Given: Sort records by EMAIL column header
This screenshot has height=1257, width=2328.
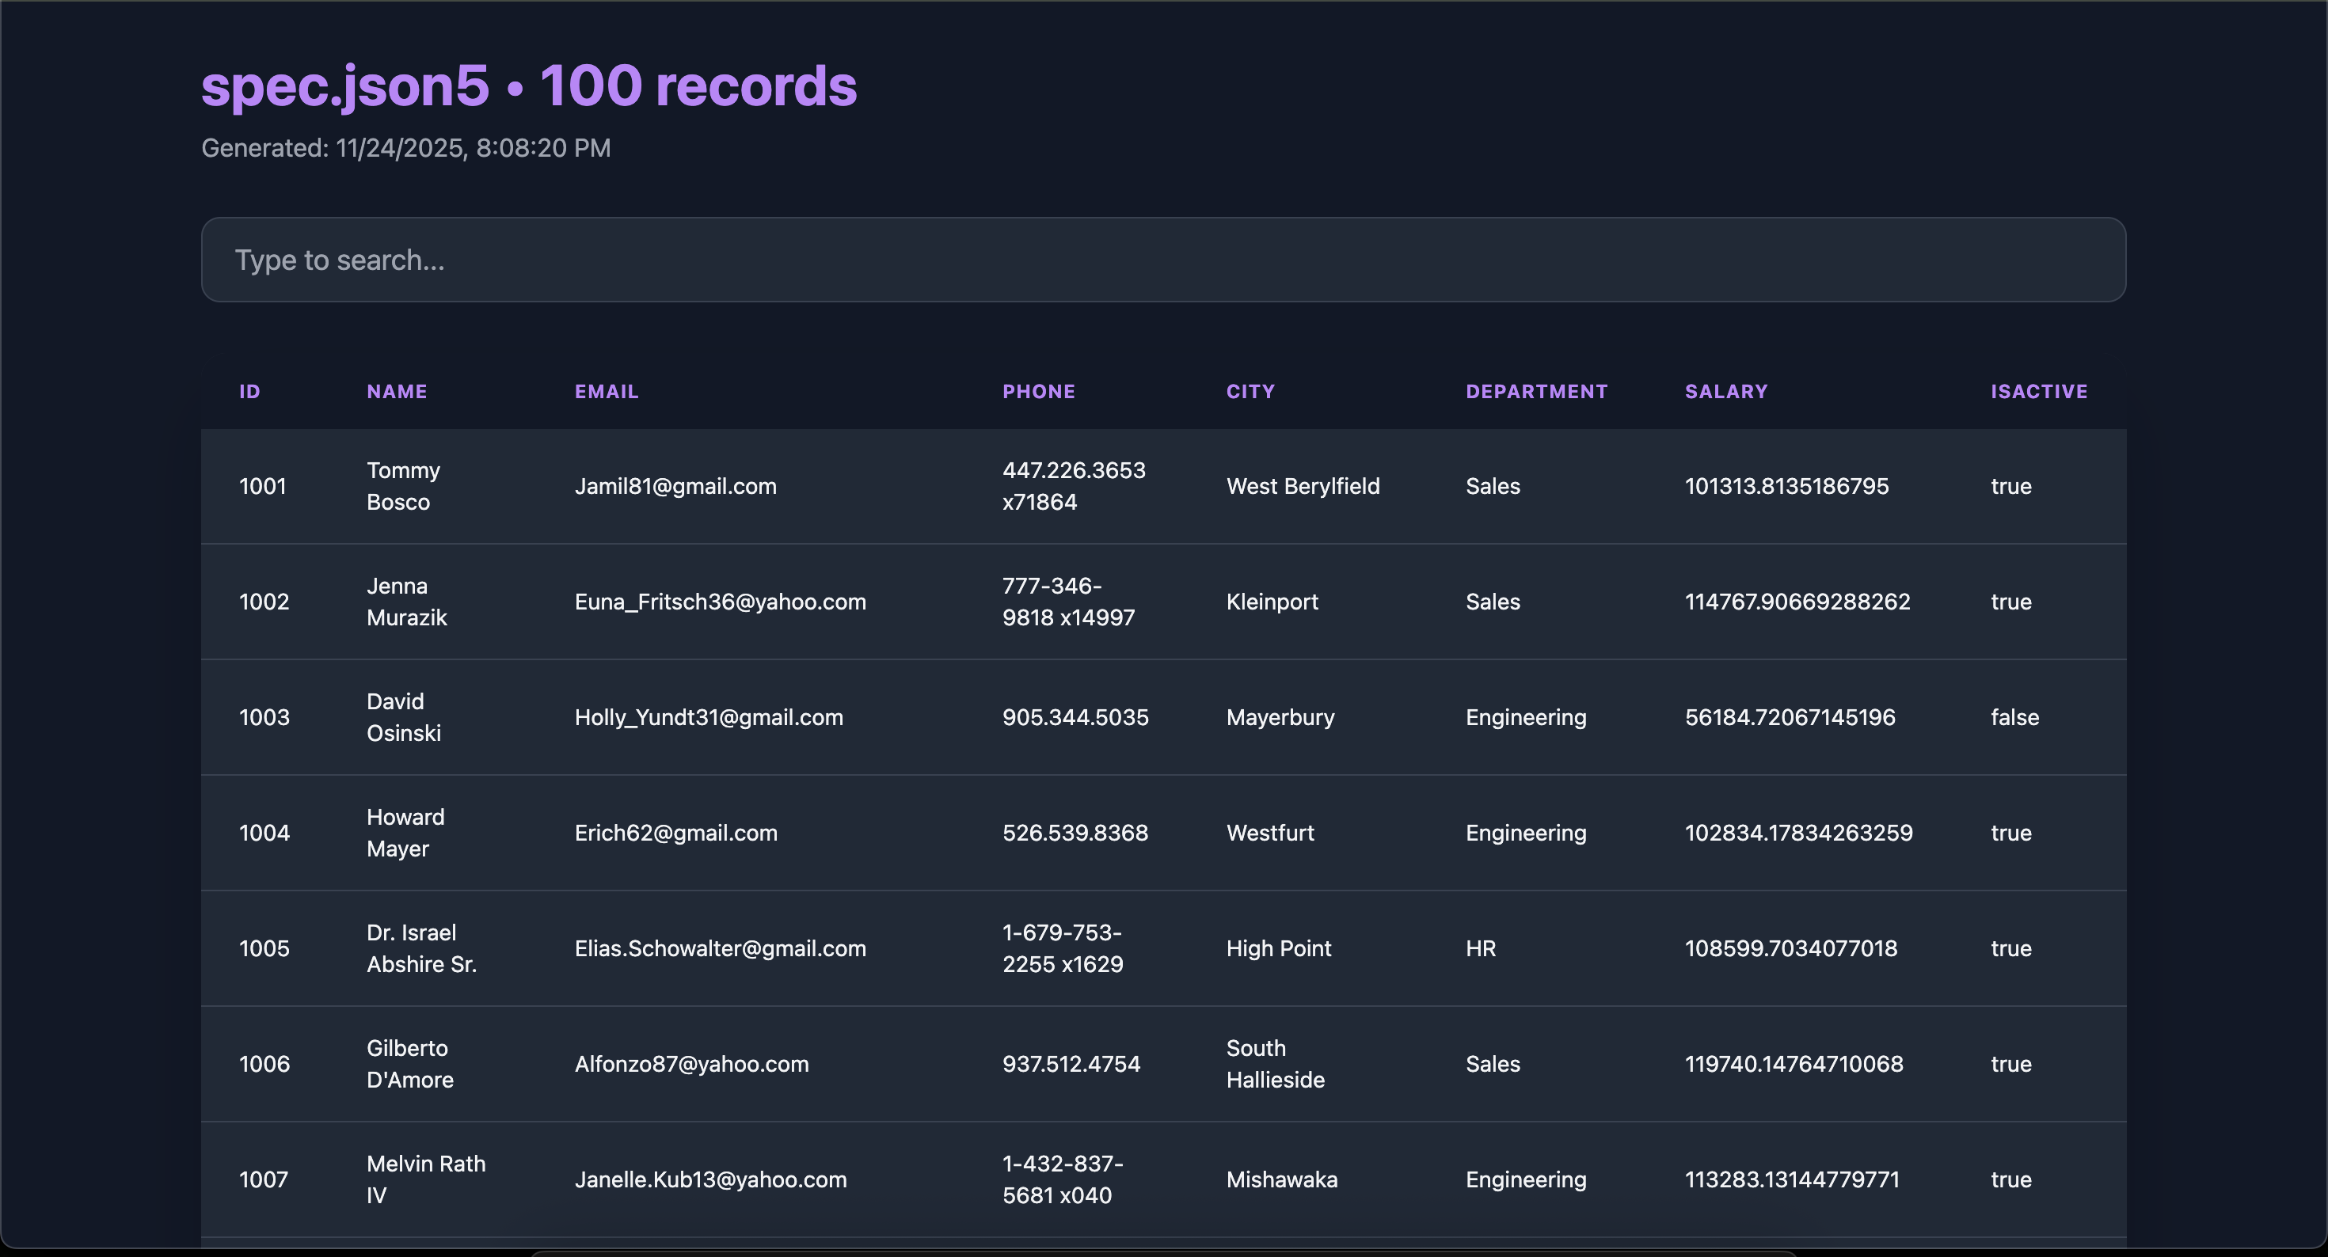Looking at the screenshot, I should [x=607, y=391].
